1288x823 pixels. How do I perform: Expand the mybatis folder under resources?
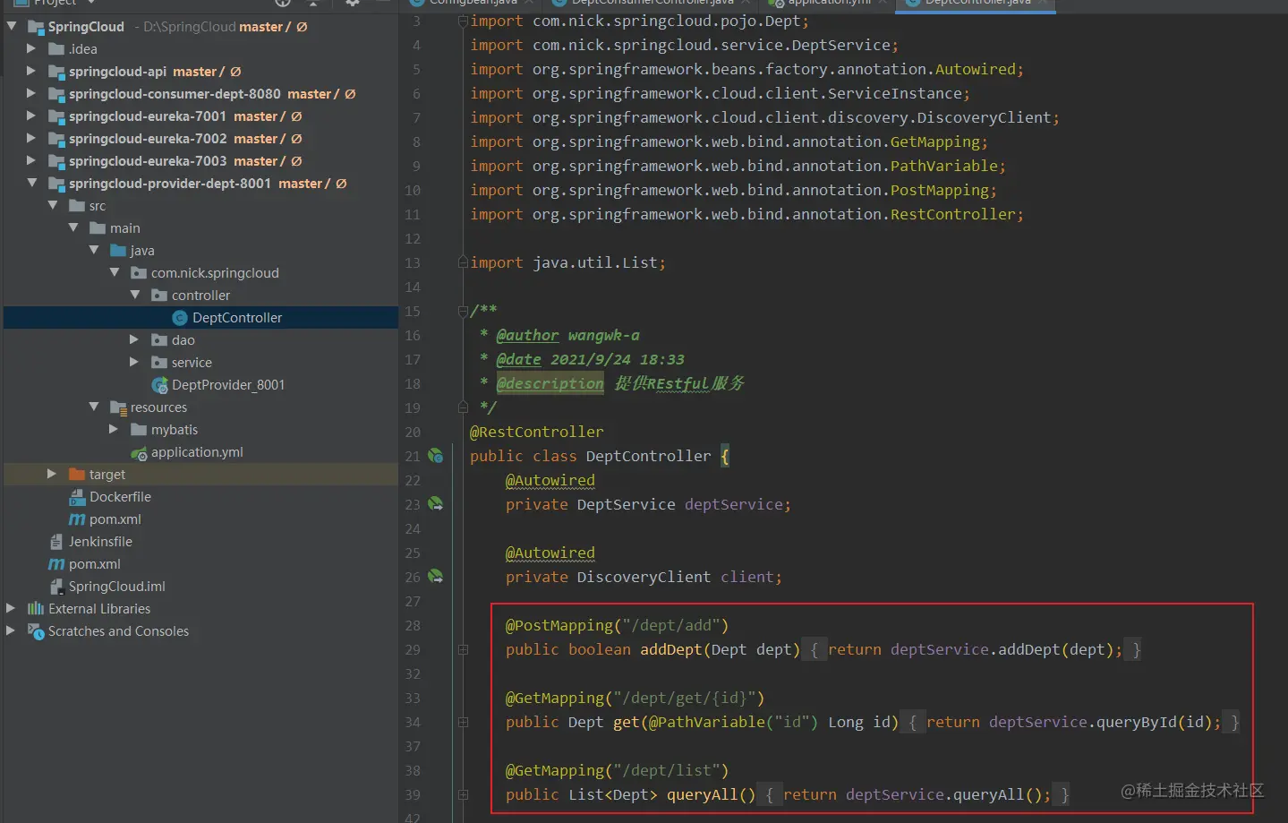click(x=114, y=429)
